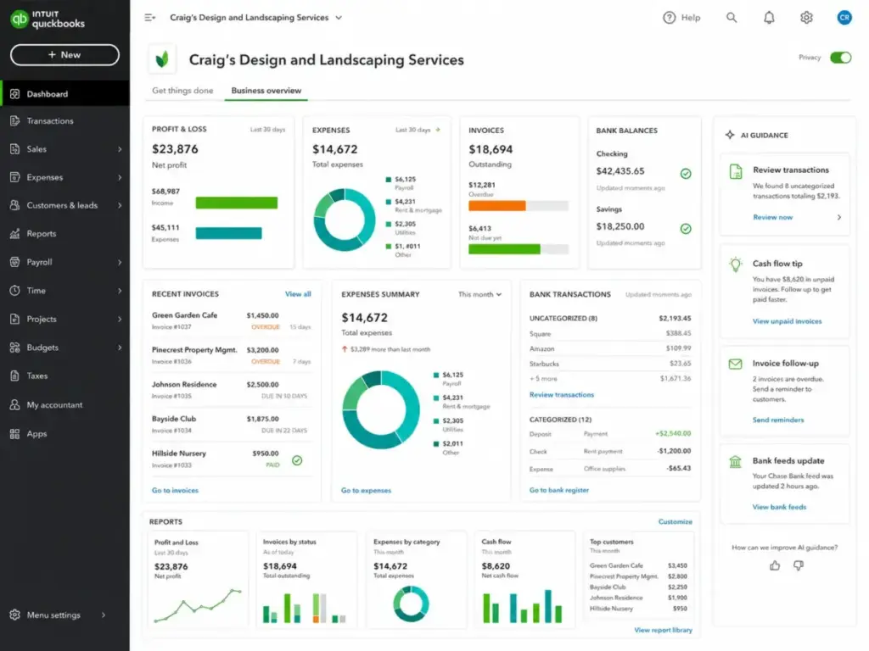The width and height of the screenshot is (869, 651).
Task: Click the Green Garden Cafe invoice row
Action: (x=231, y=320)
